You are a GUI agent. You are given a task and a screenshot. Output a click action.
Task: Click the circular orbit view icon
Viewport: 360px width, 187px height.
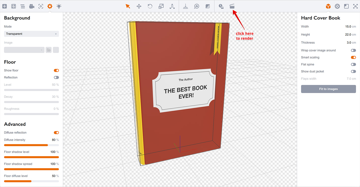point(197,6)
